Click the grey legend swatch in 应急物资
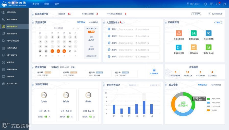Image resolution: width=229 pixels, height=130 pixels. point(208,107)
